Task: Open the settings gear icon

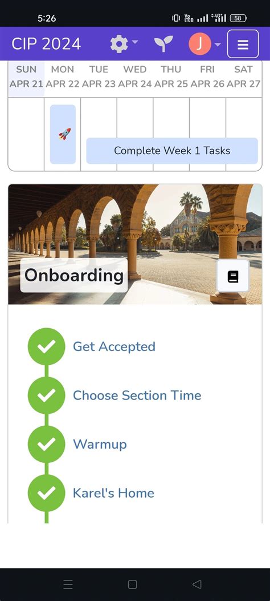Action: tap(119, 44)
